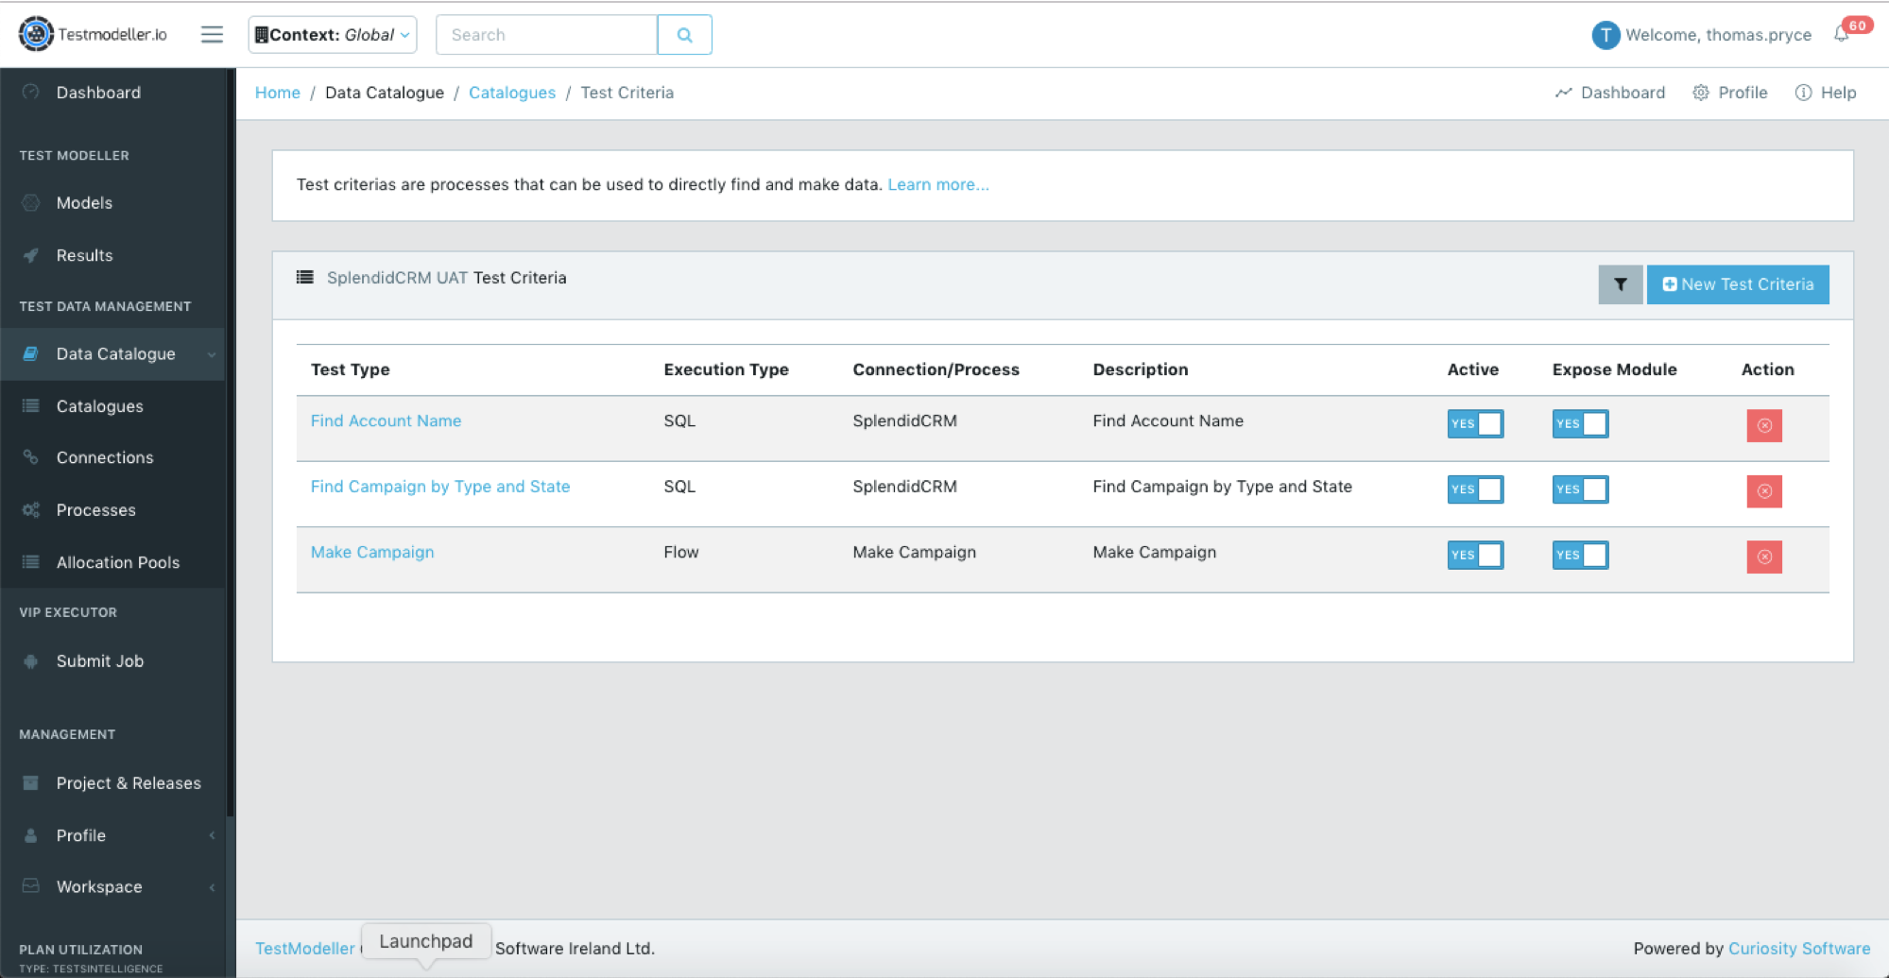
Task: Click the Testmodeller.io logo
Action: click(x=93, y=35)
